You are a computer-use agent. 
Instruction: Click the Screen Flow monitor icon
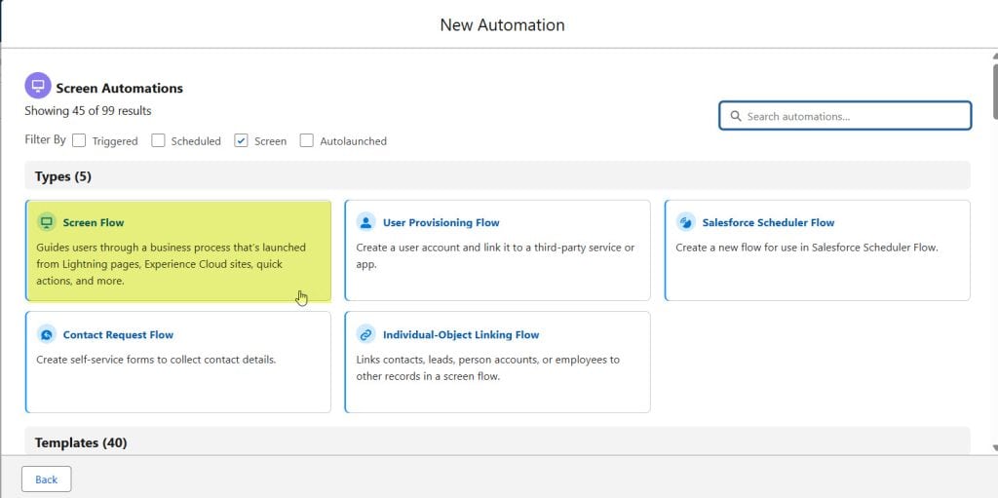pyautogui.click(x=47, y=222)
